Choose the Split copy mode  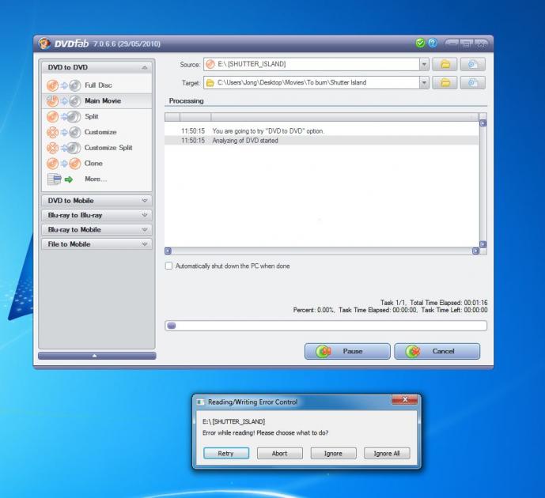point(97,116)
